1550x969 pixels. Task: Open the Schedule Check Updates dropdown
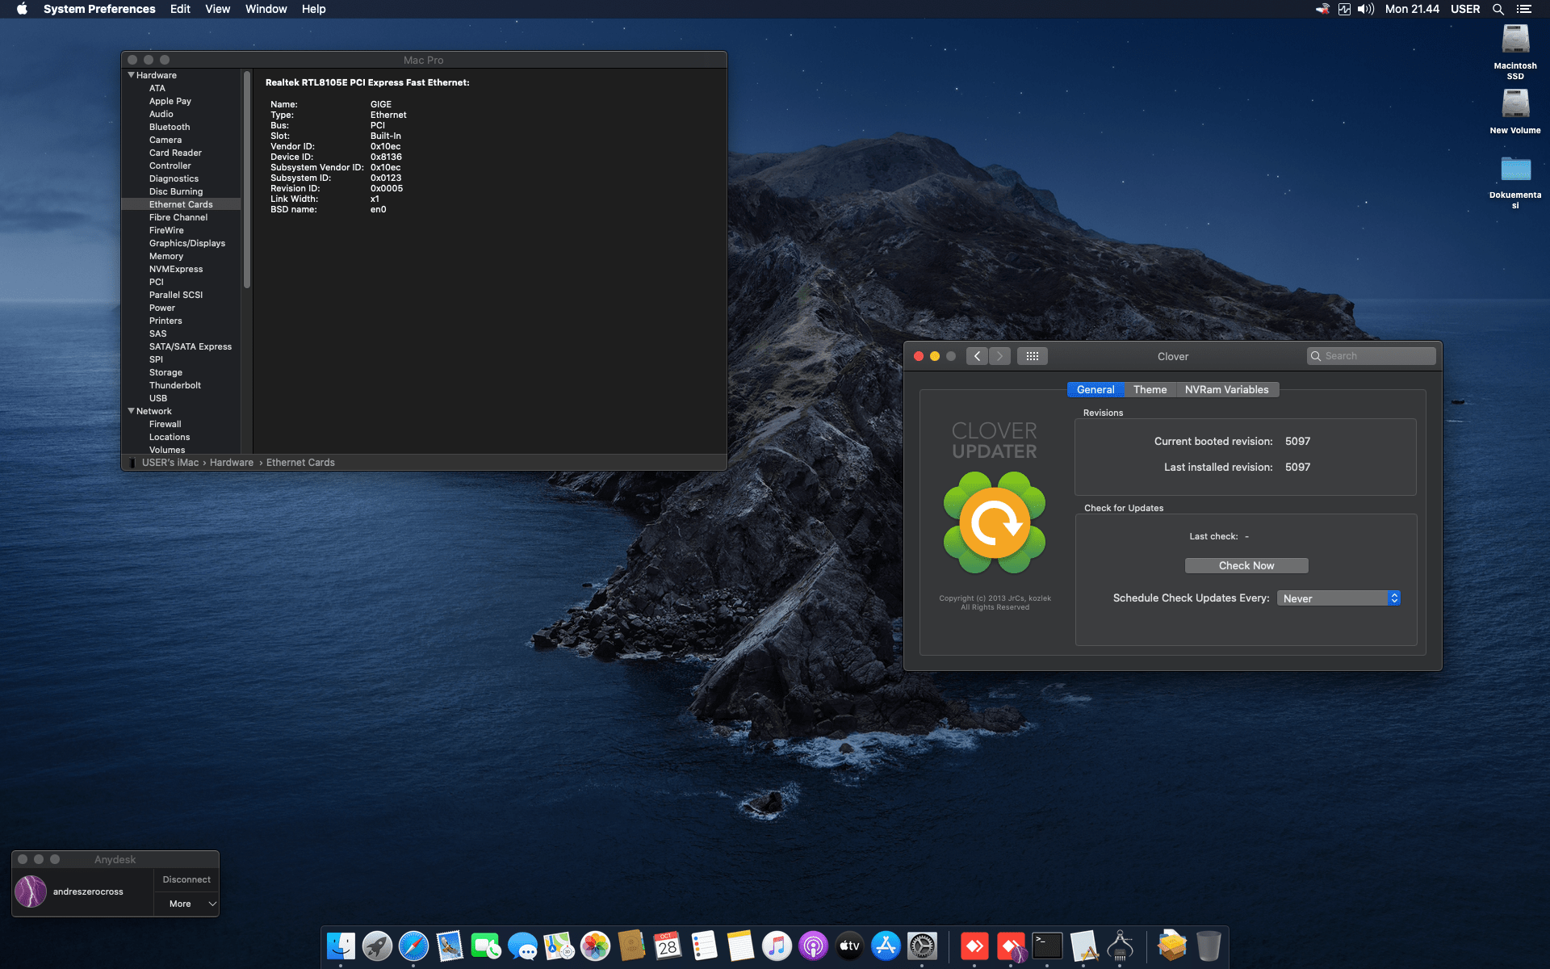[1338, 598]
